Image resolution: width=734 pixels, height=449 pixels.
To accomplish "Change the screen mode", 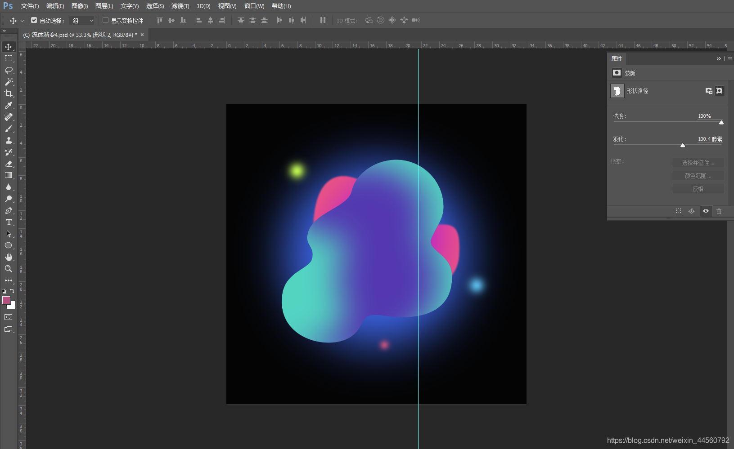I will coord(9,329).
